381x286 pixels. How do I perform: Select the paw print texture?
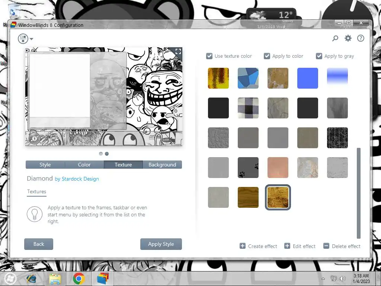tap(248, 168)
